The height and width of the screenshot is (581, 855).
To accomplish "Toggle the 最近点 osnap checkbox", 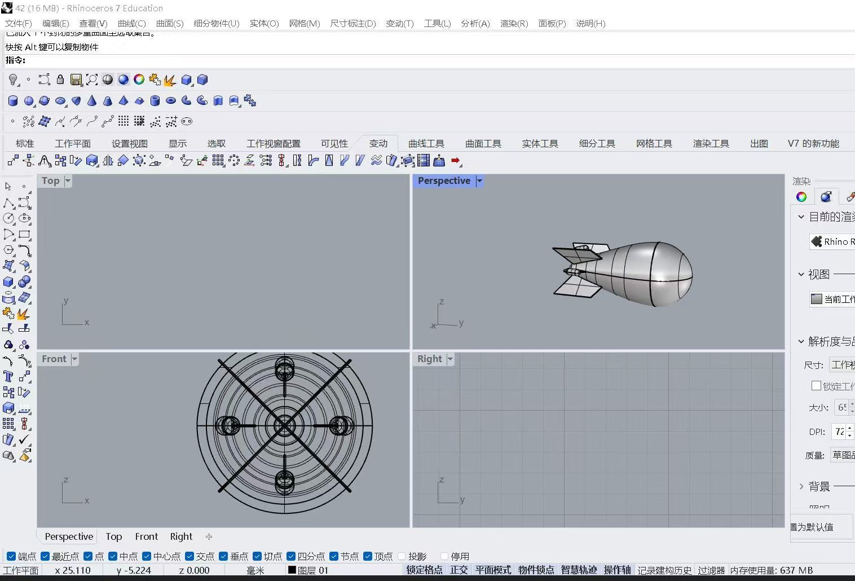I will pyautogui.click(x=46, y=556).
